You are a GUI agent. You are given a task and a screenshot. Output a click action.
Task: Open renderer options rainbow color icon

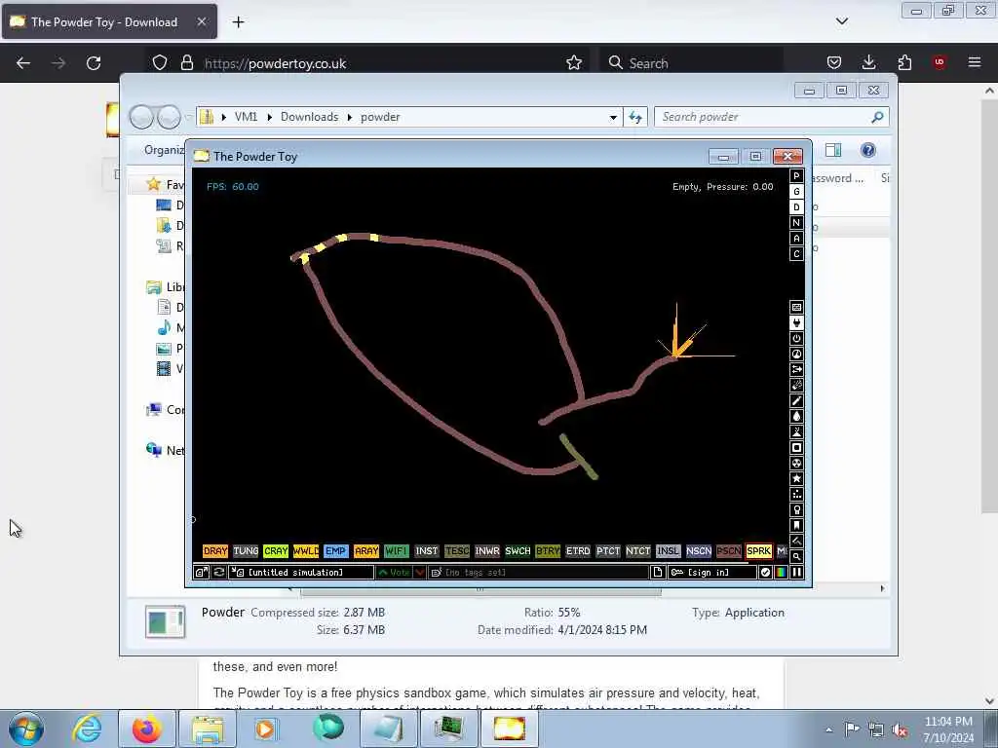pyautogui.click(x=781, y=573)
